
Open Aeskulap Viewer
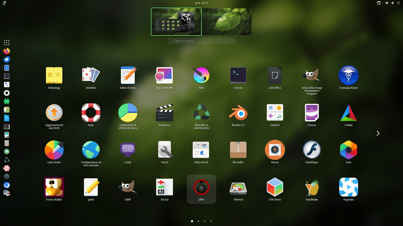[349, 75]
